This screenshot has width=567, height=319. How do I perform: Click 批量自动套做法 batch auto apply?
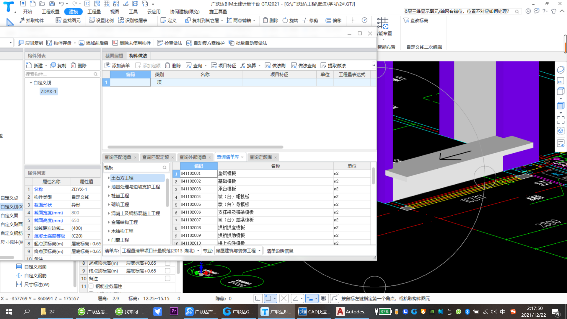pyautogui.click(x=248, y=43)
